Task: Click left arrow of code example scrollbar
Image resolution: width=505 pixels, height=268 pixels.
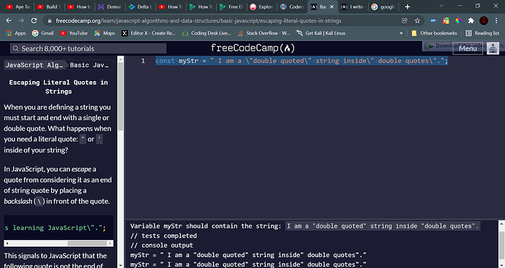Action: click(7, 243)
